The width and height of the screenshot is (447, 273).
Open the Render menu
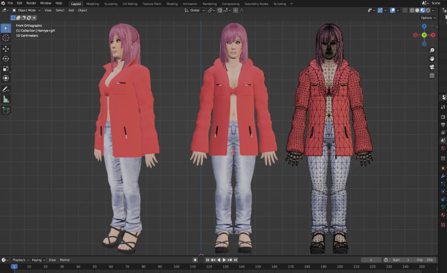click(x=31, y=3)
